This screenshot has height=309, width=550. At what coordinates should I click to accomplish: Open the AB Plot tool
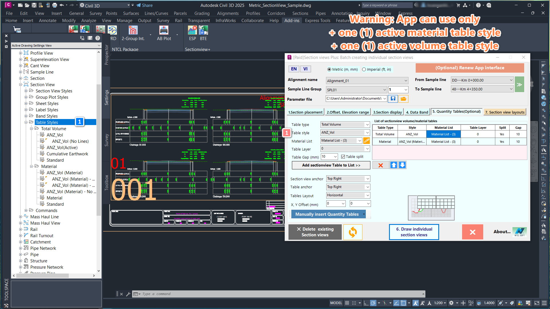164,31
